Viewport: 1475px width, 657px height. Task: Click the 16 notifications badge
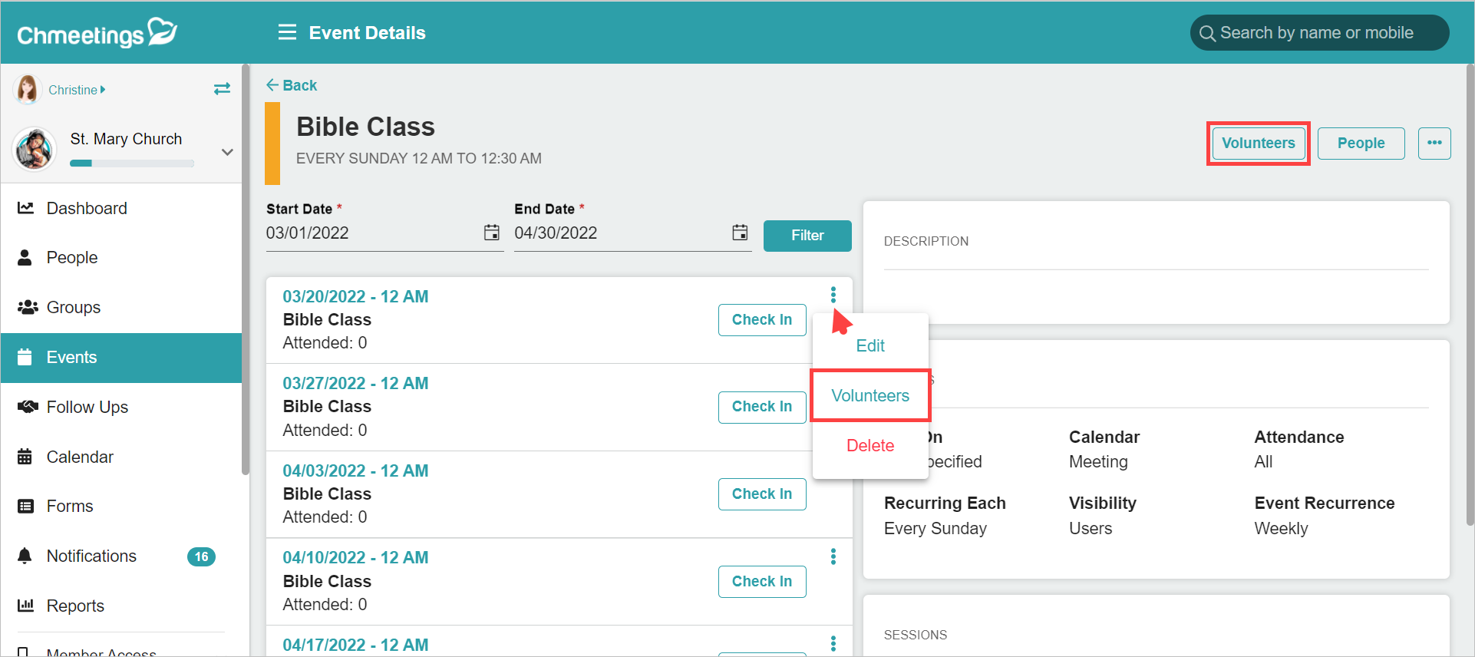tap(201, 556)
